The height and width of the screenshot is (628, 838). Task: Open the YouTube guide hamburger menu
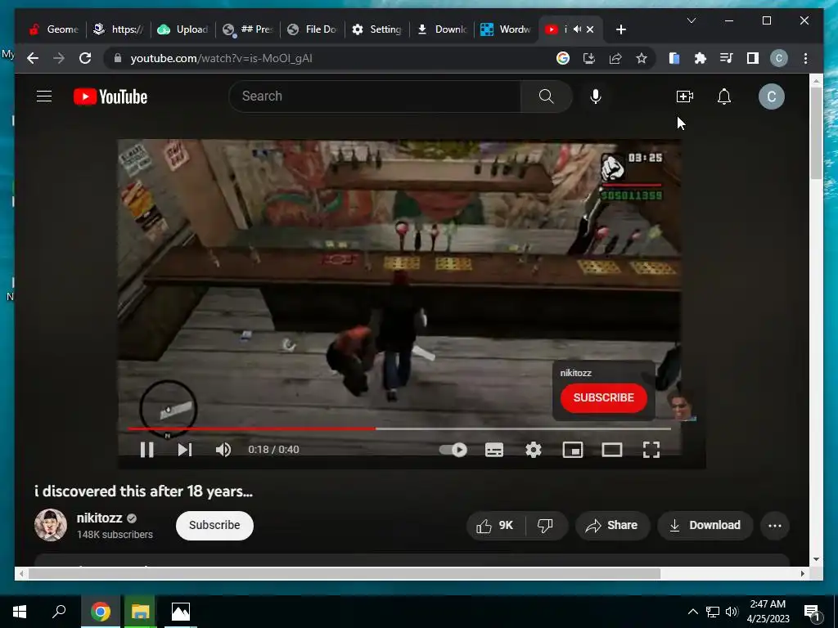(44, 96)
